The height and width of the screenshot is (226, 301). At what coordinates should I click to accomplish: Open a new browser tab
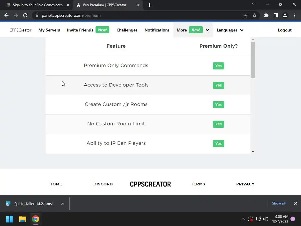tap(150, 5)
